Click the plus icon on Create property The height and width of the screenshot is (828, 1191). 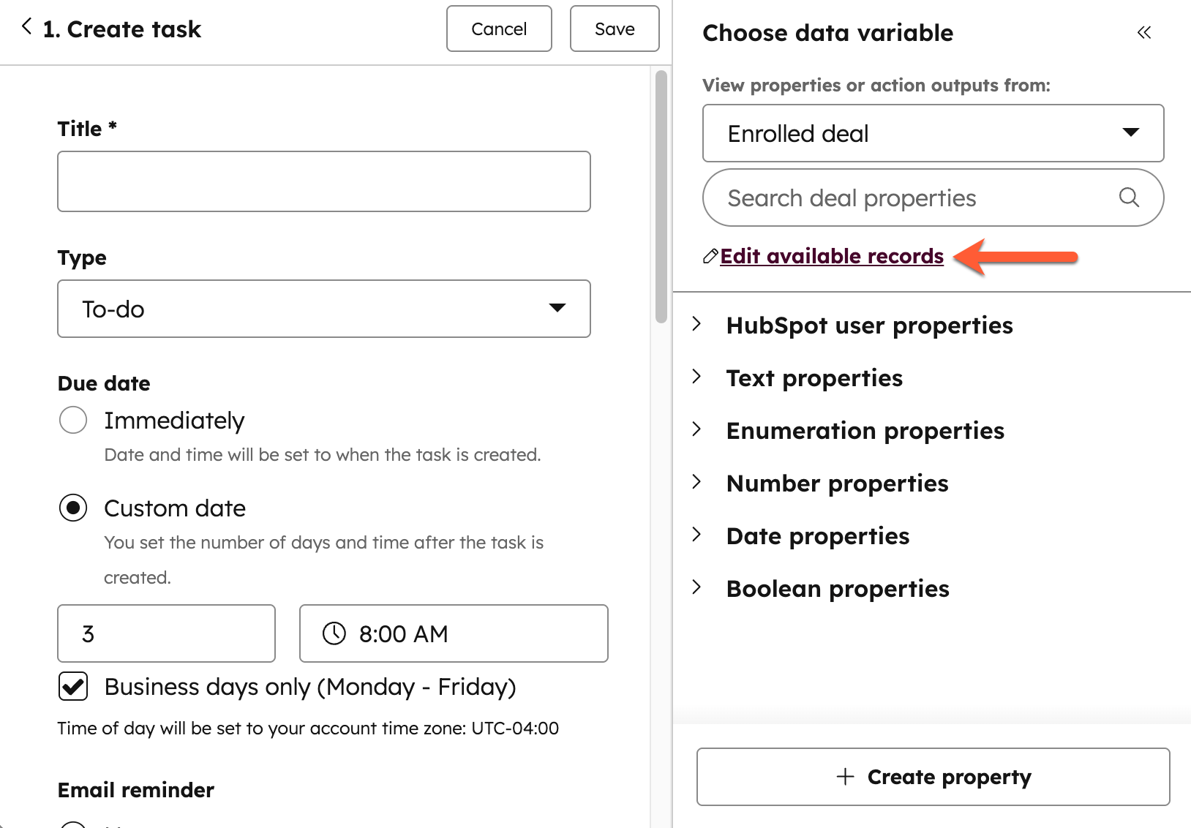pos(845,777)
